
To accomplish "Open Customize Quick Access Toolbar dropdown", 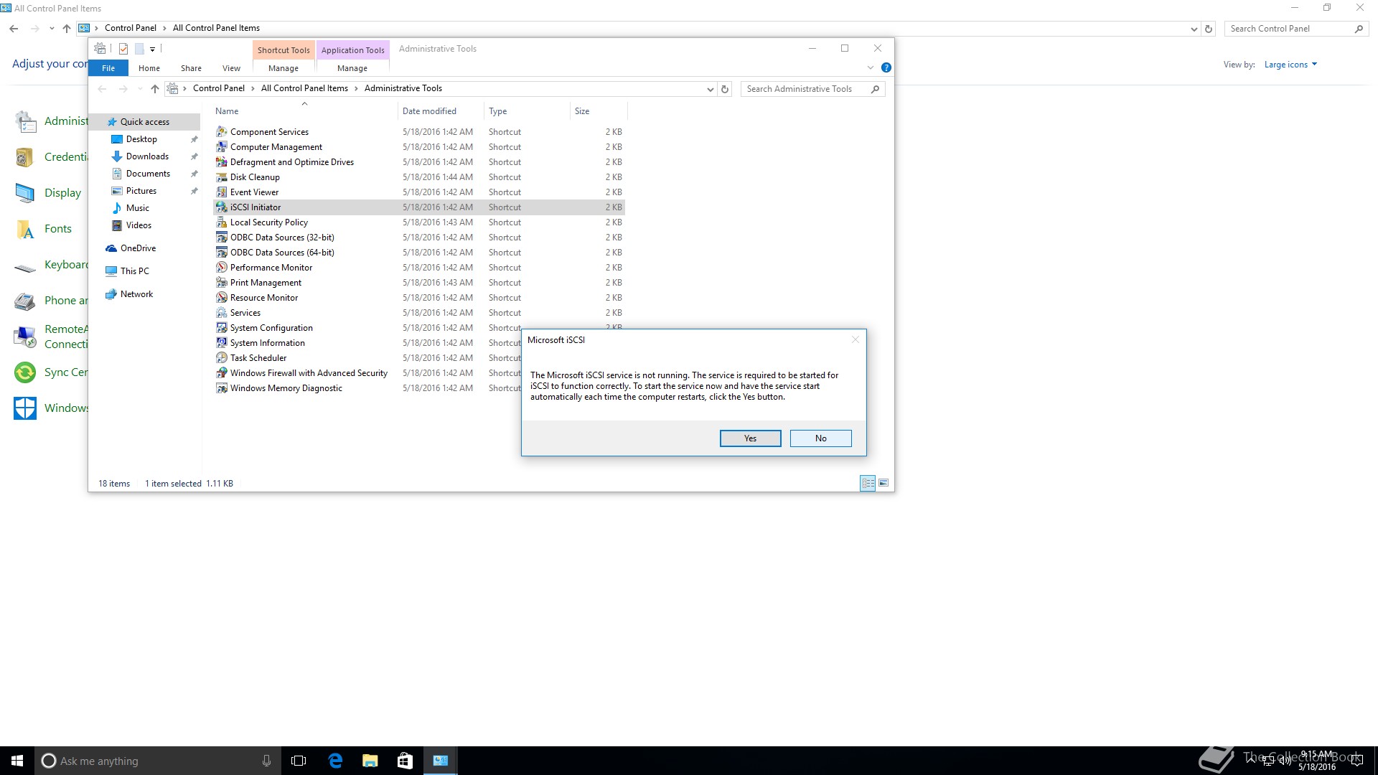I will 153,50.
